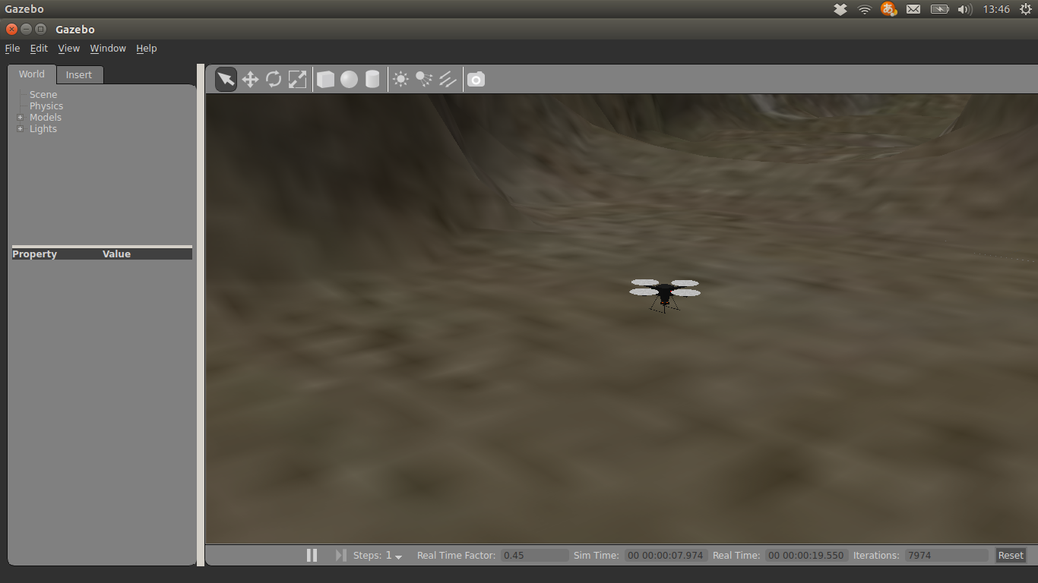Image resolution: width=1038 pixels, height=583 pixels.
Task: Open the input method indicator
Action: click(888, 9)
